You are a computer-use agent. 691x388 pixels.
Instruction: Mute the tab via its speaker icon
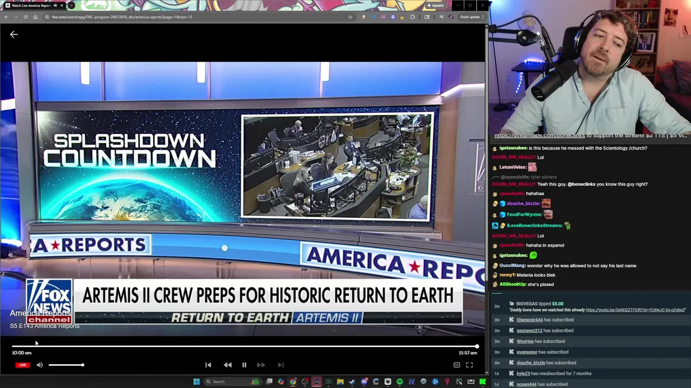55,5
